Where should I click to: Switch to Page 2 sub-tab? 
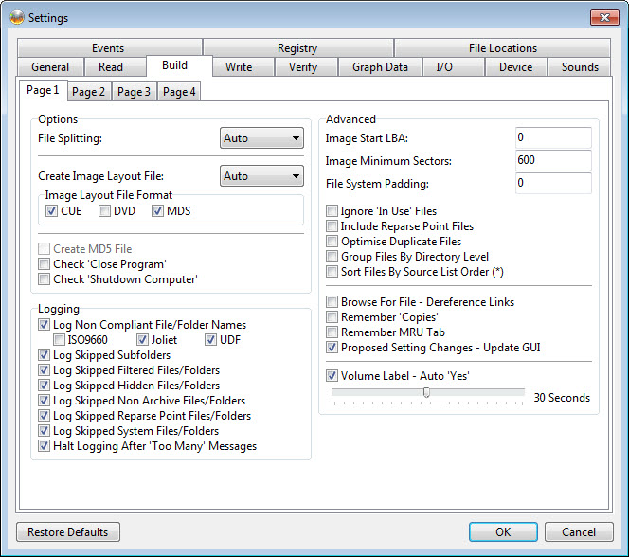[89, 92]
